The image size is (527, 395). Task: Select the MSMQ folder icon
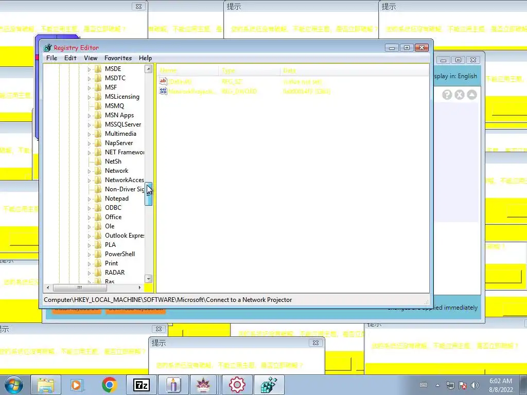tap(98, 106)
